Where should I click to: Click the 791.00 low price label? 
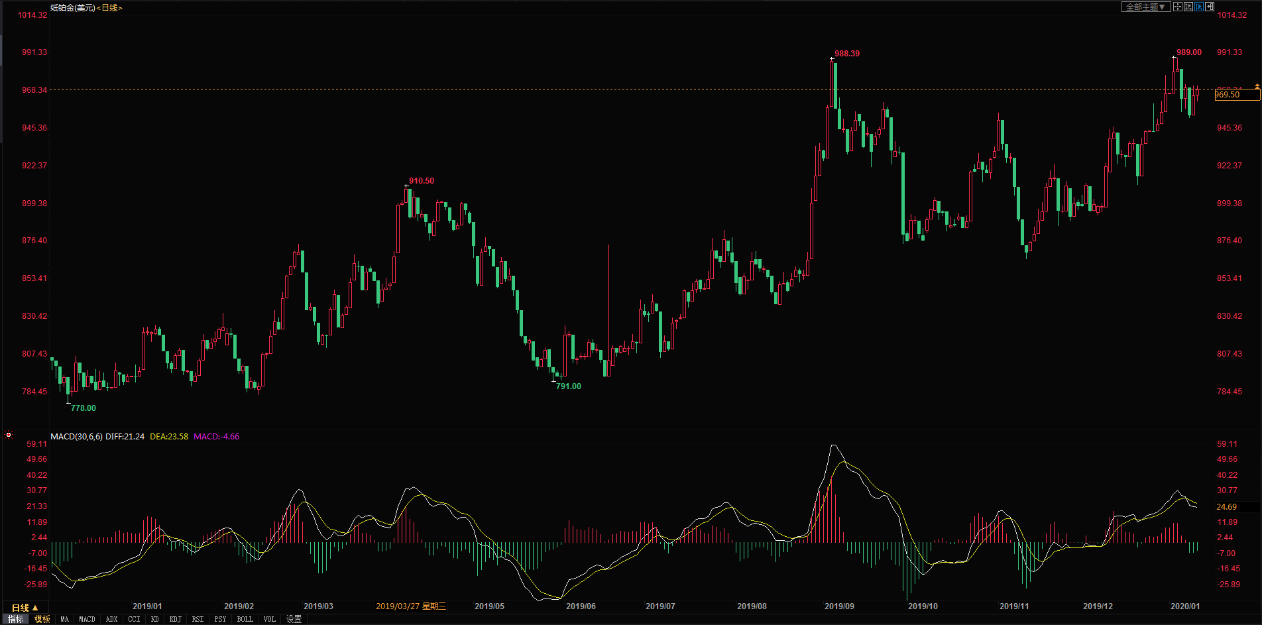(569, 386)
